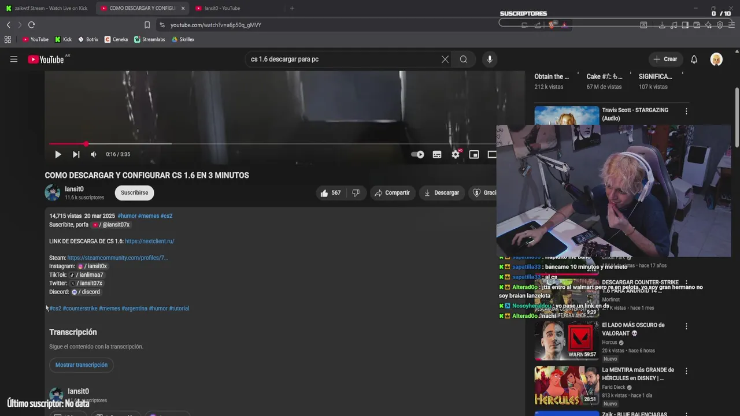Image resolution: width=740 pixels, height=416 pixels.
Task: Open the #counterstrike hashtag
Action: point(80,309)
